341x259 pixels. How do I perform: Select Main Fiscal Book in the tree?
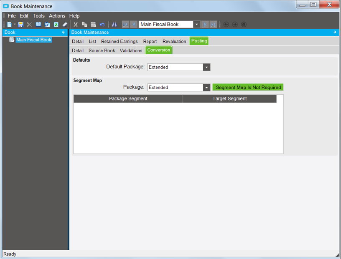click(34, 40)
